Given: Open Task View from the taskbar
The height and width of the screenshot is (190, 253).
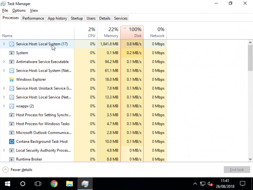Looking at the screenshot, I should (x=38, y=184).
